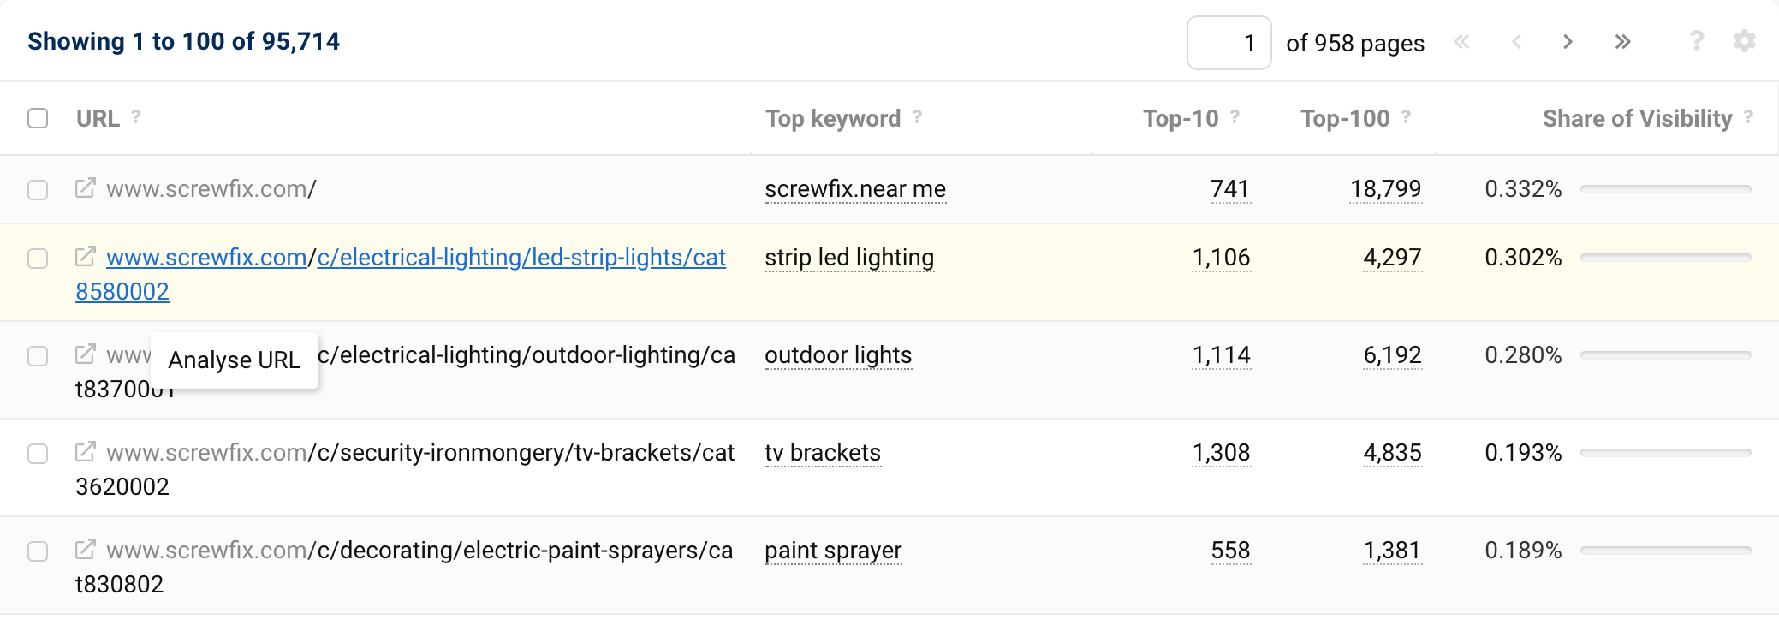Sort by Share of Visibility header
Image resolution: width=1779 pixels, height=625 pixels.
pyautogui.click(x=1637, y=118)
